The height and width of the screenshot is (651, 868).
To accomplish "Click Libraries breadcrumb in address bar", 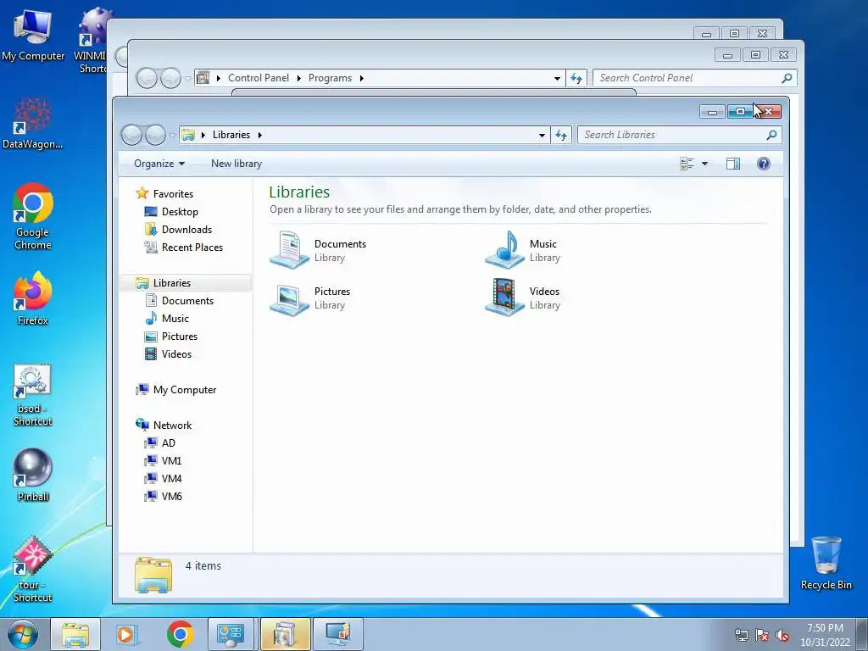I will pyautogui.click(x=231, y=135).
